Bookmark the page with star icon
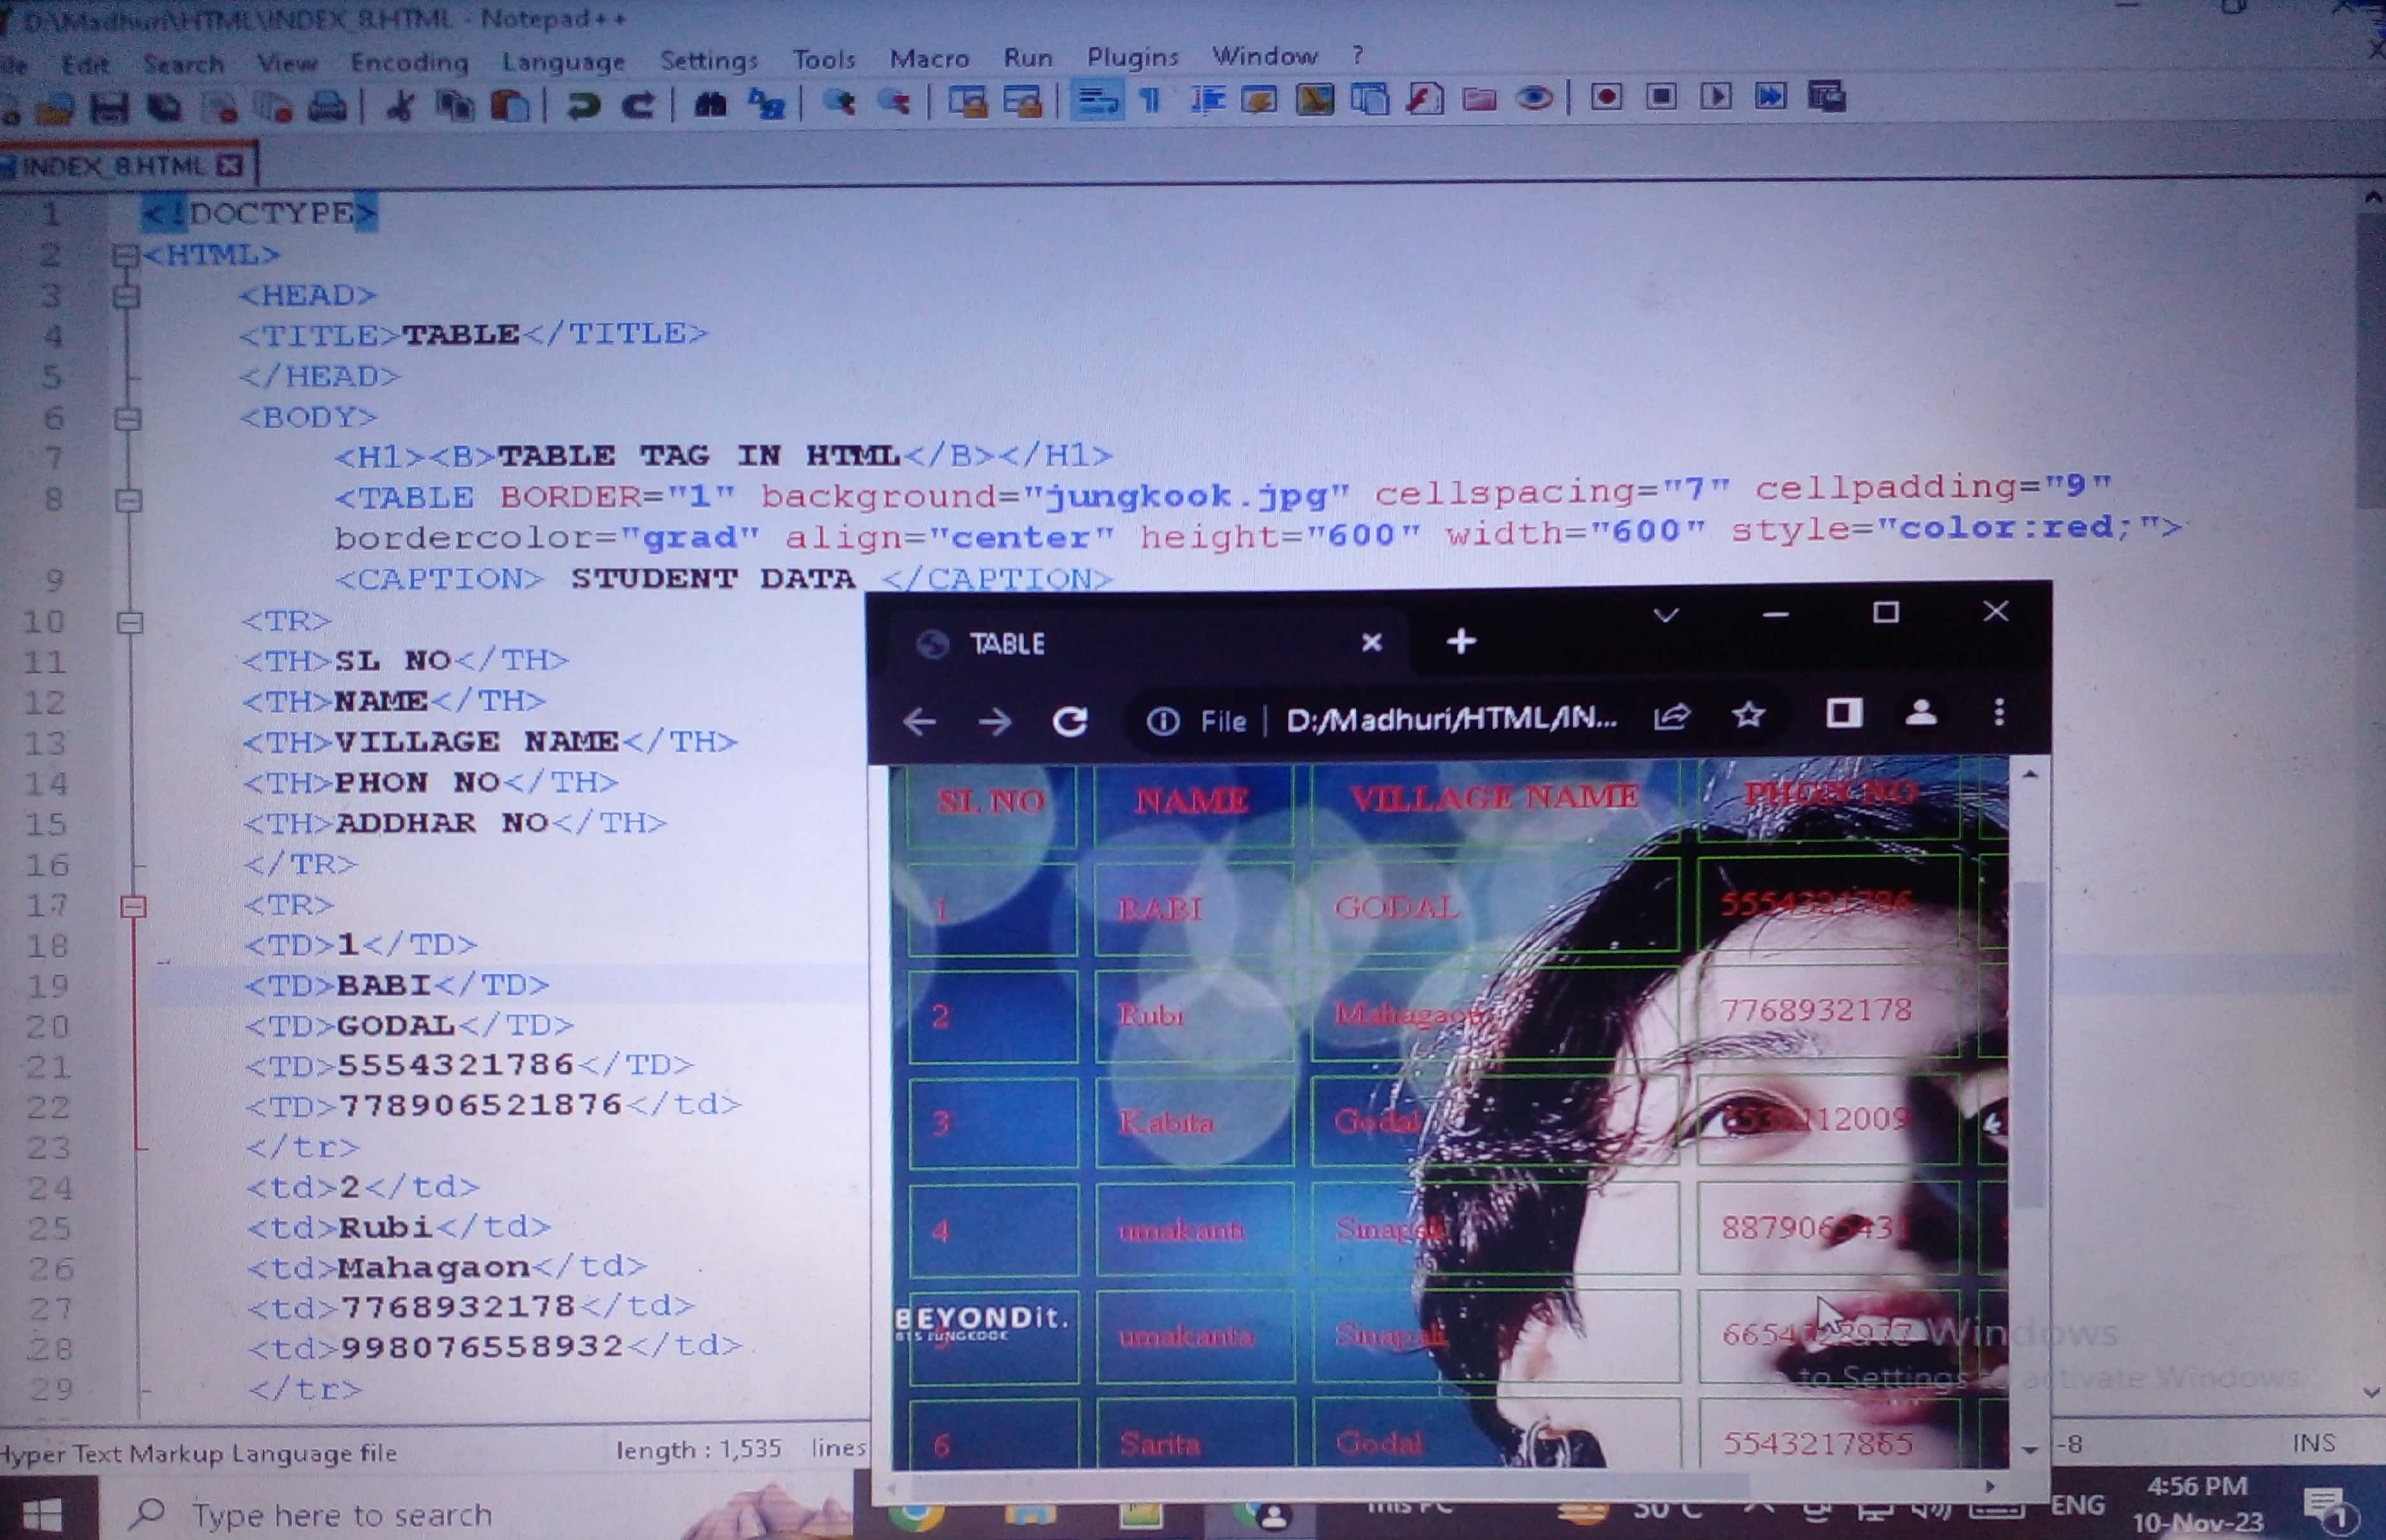Viewport: 2386px width, 1540px height. 1747,715
